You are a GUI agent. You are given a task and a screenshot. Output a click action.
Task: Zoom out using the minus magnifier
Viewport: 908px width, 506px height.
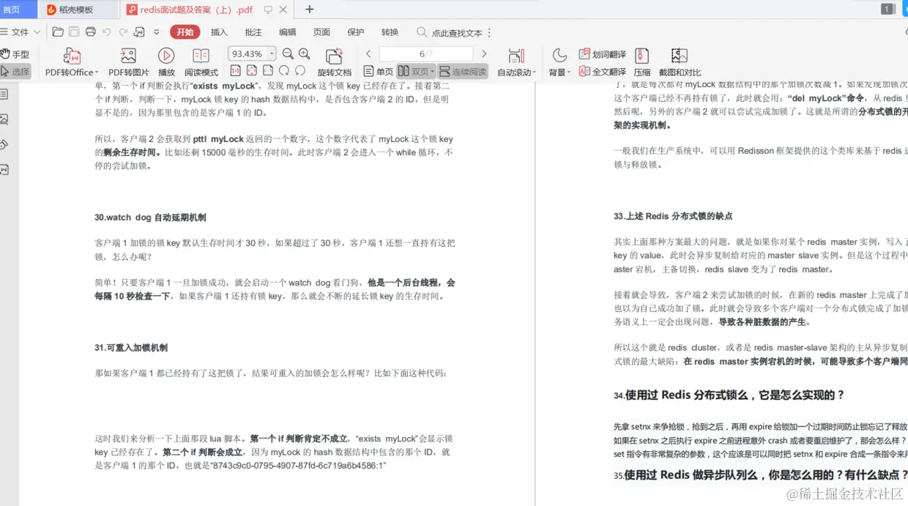288,53
